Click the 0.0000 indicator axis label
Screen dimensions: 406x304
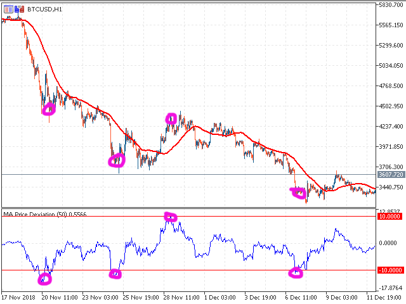[388, 243]
